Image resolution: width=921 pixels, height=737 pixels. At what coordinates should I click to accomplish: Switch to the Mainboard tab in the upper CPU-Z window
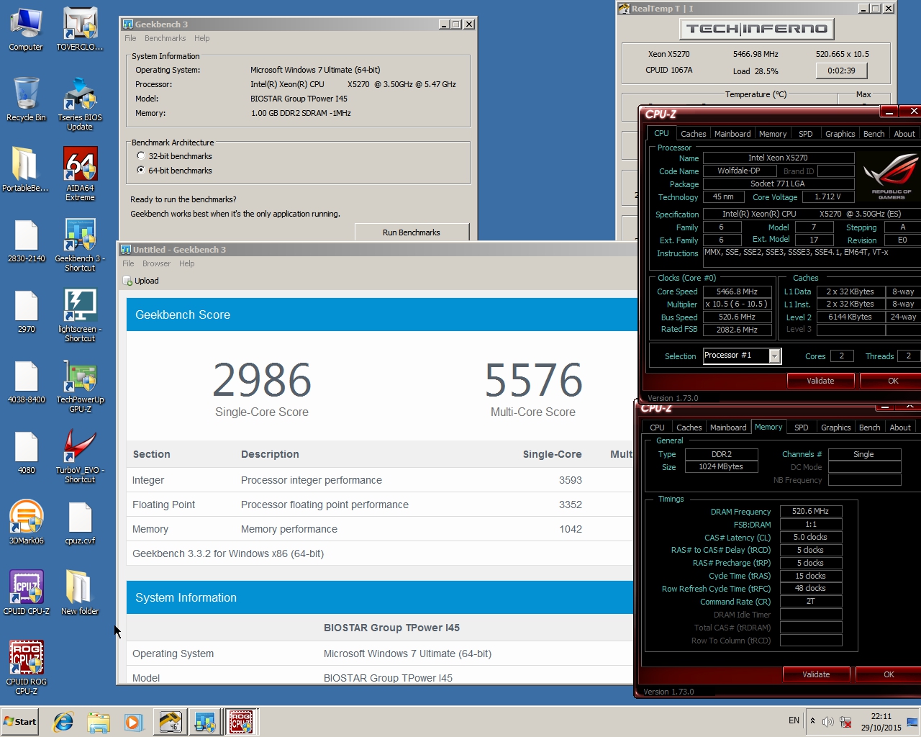click(732, 134)
